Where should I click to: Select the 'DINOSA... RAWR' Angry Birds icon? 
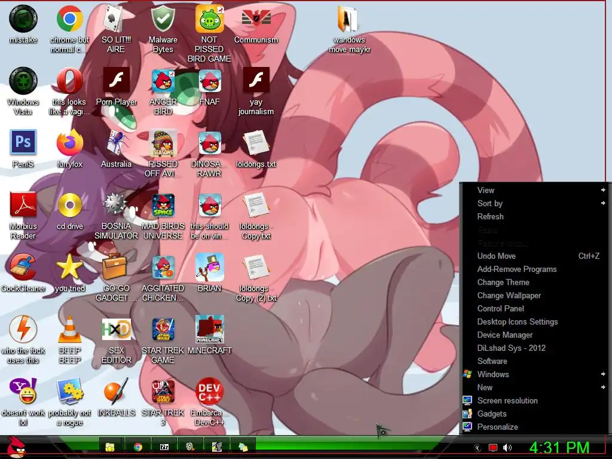(209, 153)
